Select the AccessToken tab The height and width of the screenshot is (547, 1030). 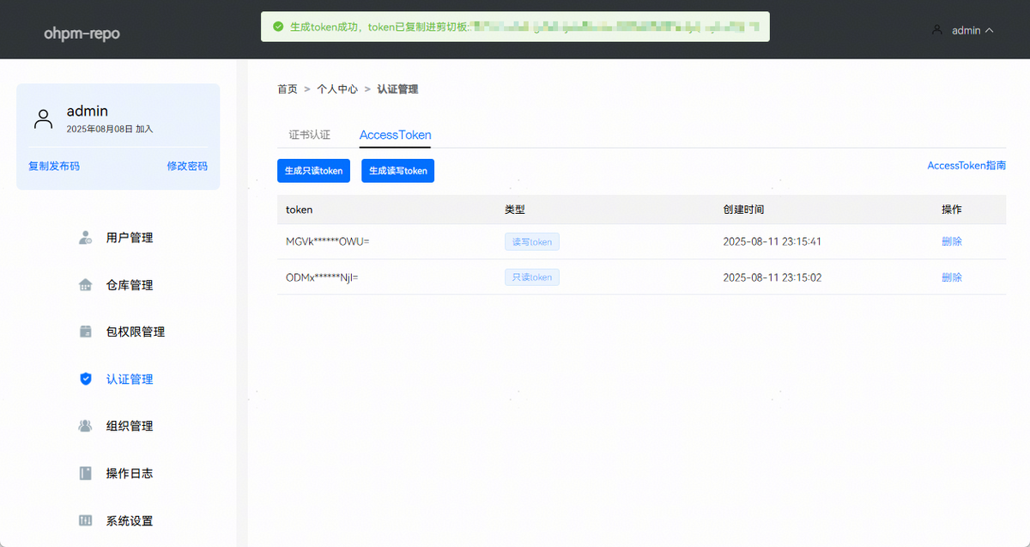[x=395, y=135]
